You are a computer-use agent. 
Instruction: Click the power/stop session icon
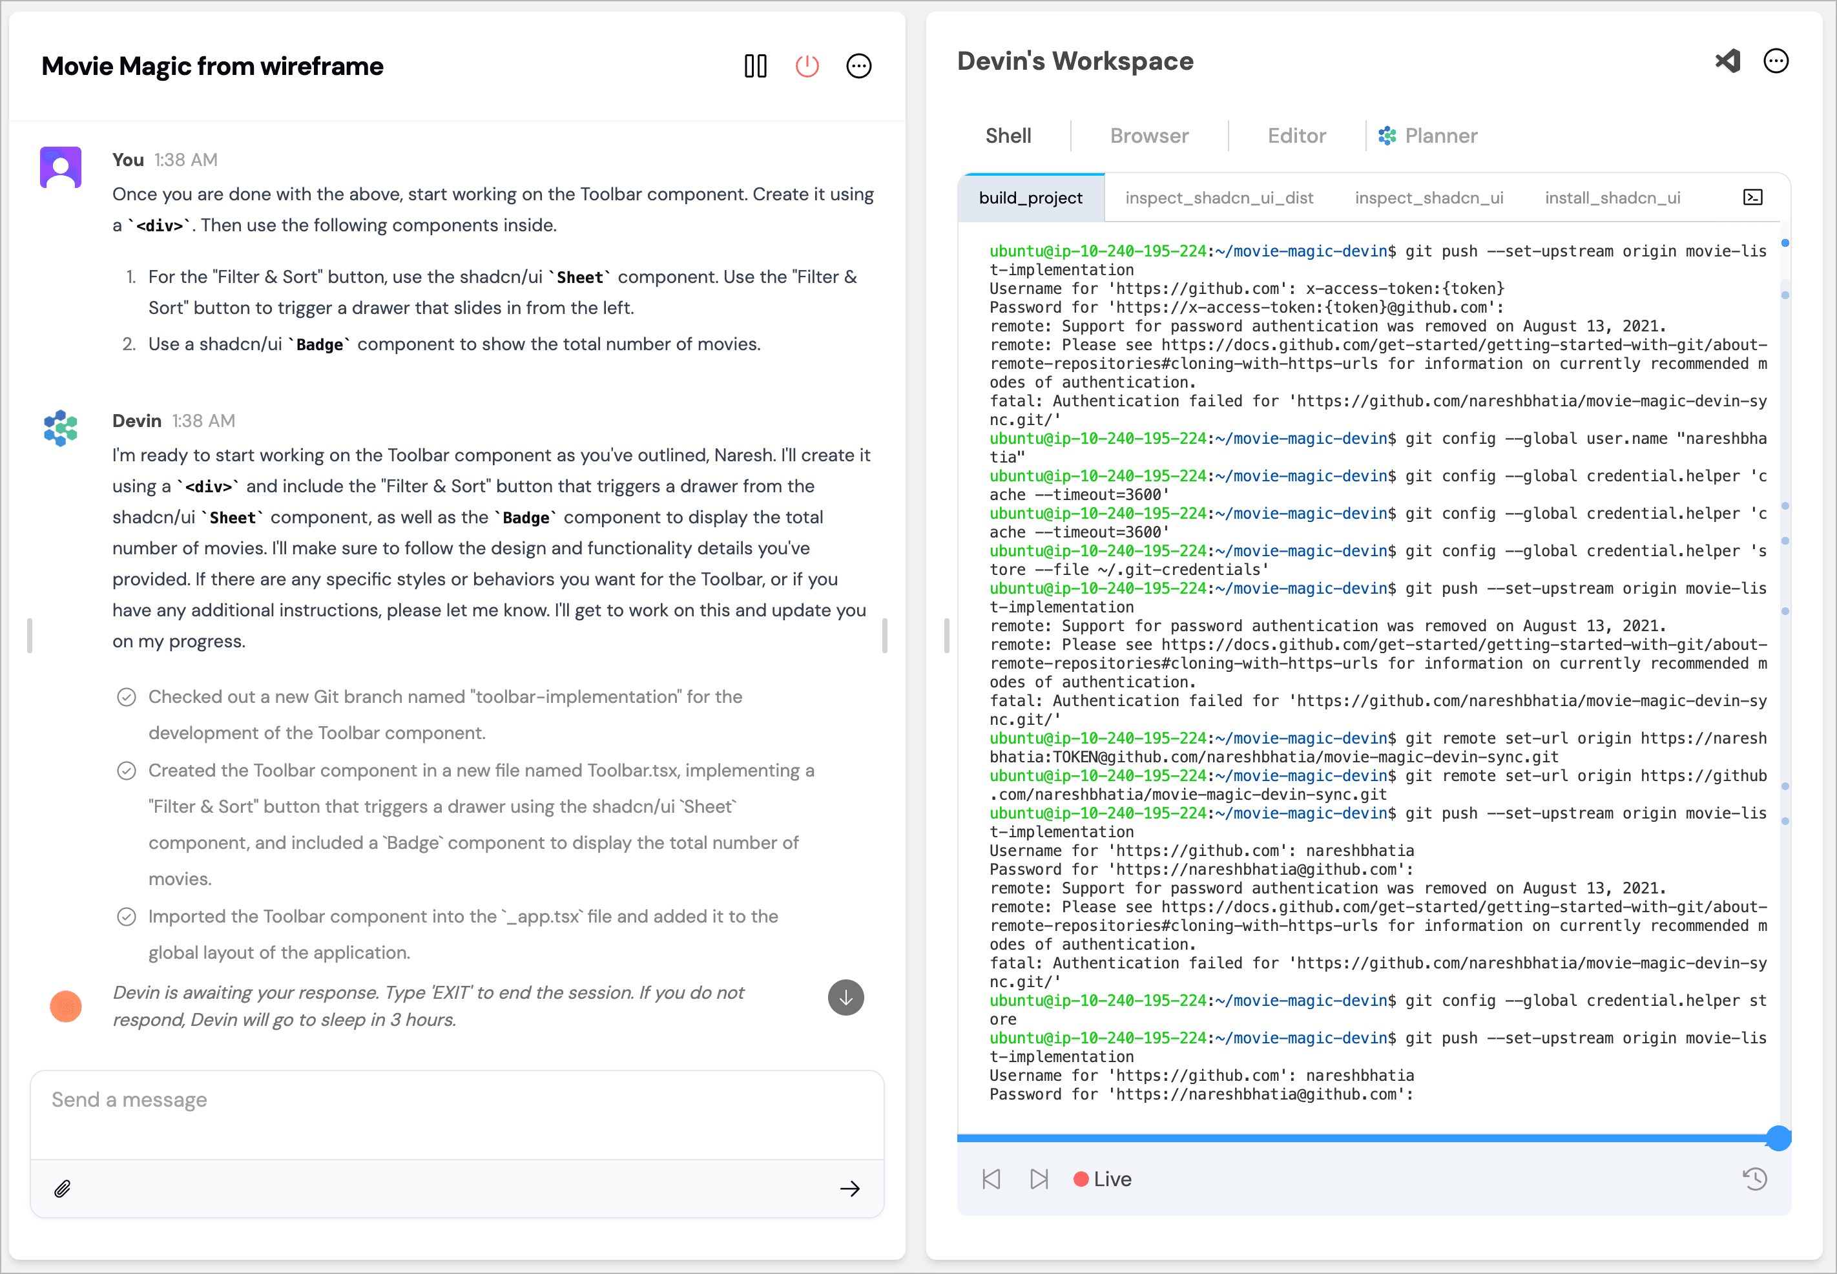tap(809, 64)
